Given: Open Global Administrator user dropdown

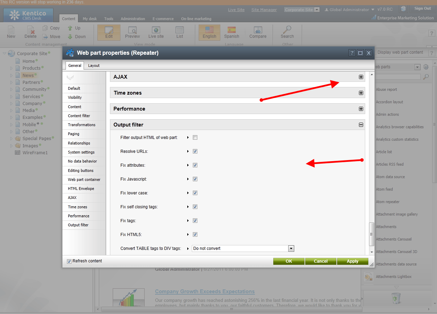Looking at the screenshot, I should 372,10.
